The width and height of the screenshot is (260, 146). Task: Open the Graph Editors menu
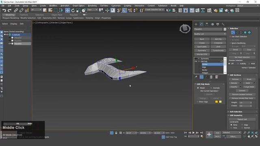tap(78, 6)
